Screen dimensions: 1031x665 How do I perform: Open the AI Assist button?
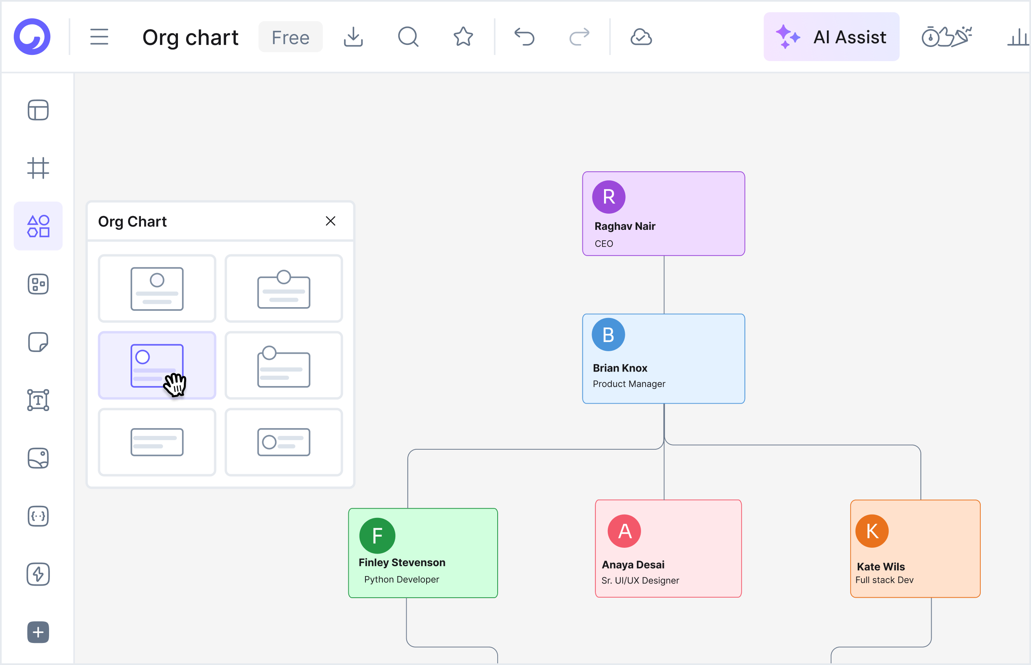(831, 37)
